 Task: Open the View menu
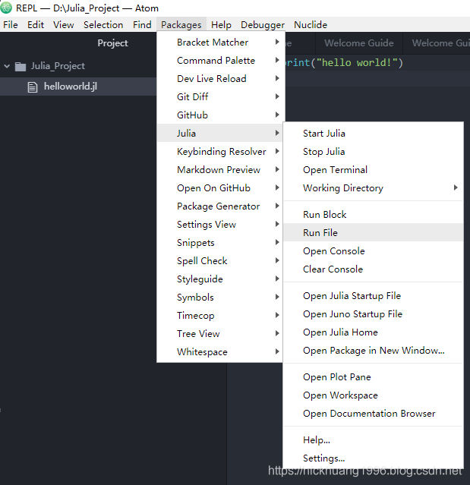click(x=64, y=25)
